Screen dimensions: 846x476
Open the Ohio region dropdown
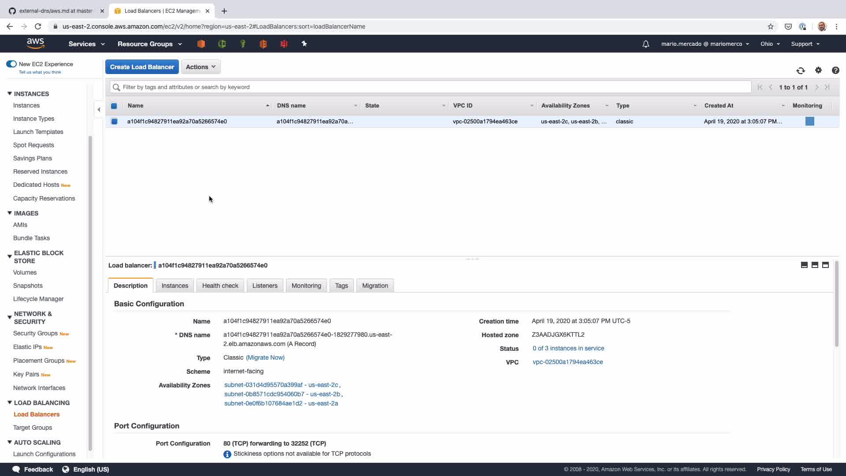point(770,44)
